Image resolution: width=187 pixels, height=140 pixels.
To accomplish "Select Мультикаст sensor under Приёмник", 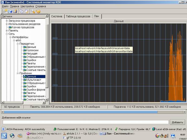I will (x=33, y=80).
